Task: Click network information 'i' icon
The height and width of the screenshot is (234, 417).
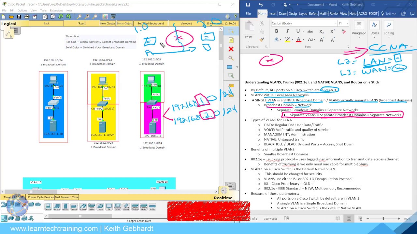Action: 228,17
